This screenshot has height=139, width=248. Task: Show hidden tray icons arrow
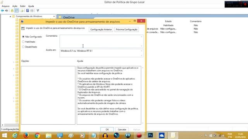(x=201, y=136)
